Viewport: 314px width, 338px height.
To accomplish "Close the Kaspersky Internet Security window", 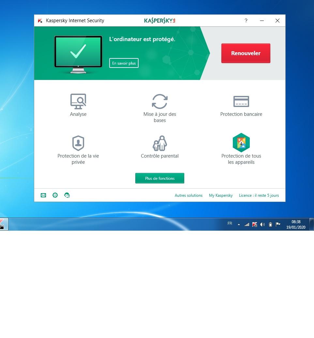I will (277, 21).
